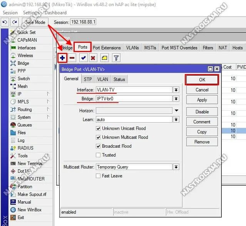Open the PPP sidebar icon
The width and height of the screenshot is (246, 226).
click(x=13, y=71)
